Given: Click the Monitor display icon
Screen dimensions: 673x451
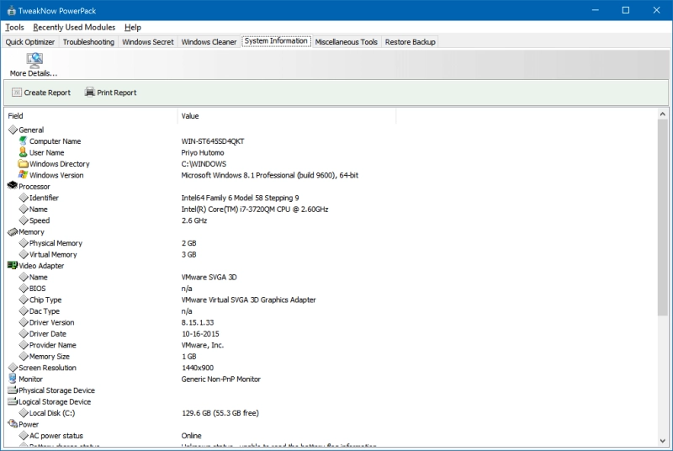Looking at the screenshot, I should click(13, 379).
